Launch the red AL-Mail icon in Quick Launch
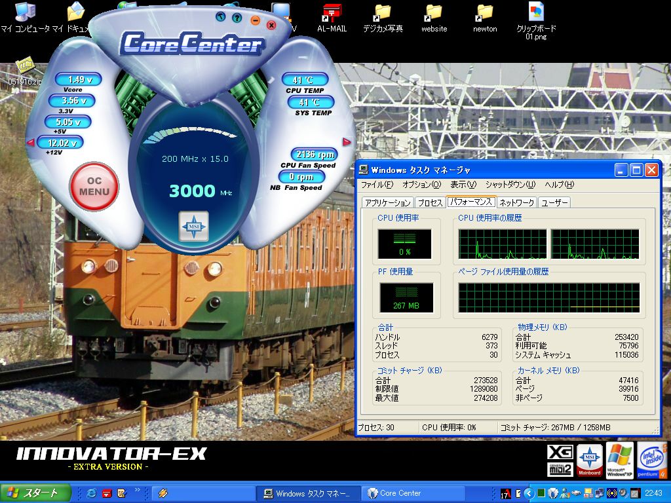Screen dimensions: 671x503 (x=107, y=493)
